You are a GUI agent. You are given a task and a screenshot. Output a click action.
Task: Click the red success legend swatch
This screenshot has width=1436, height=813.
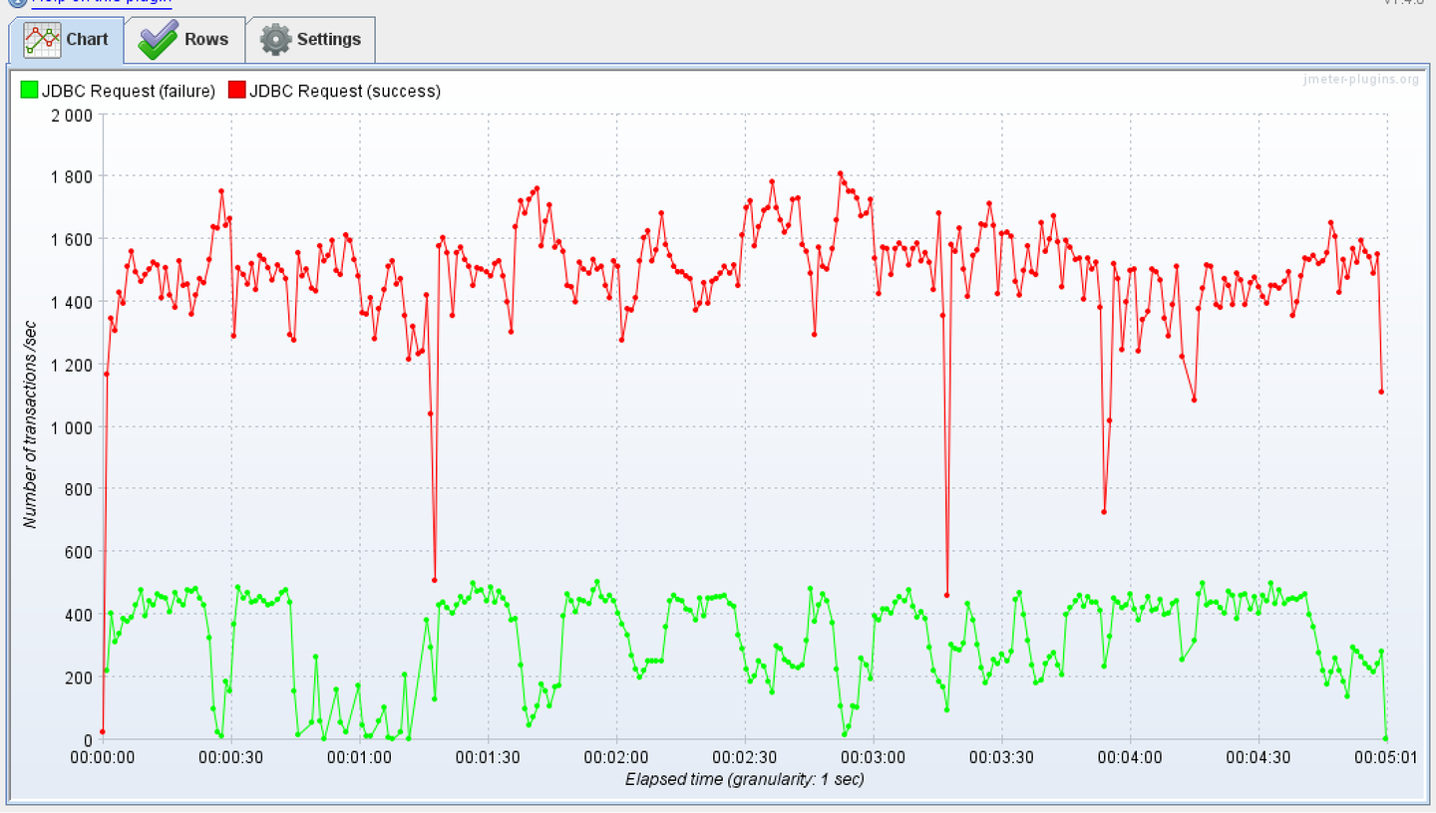237,91
